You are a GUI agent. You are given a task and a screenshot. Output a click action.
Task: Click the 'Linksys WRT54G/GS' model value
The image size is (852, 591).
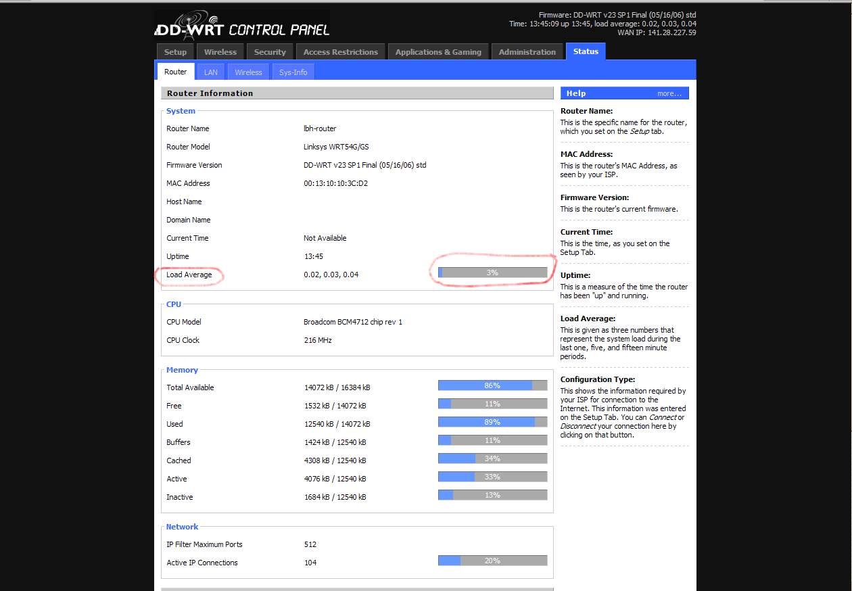[x=336, y=147]
